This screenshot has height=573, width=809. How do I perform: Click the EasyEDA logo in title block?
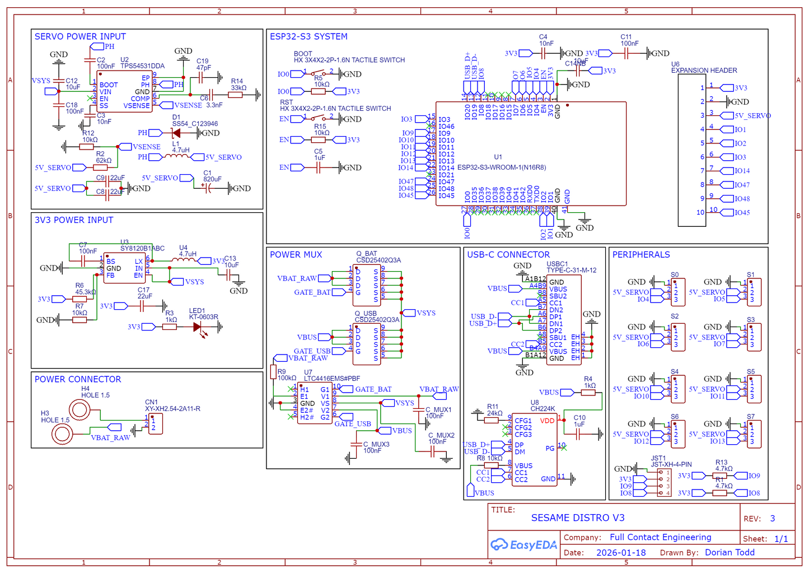coord(523,544)
